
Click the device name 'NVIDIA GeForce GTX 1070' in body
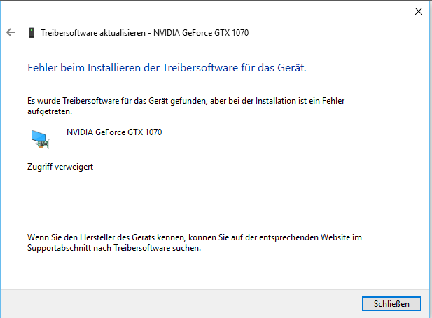(114, 132)
